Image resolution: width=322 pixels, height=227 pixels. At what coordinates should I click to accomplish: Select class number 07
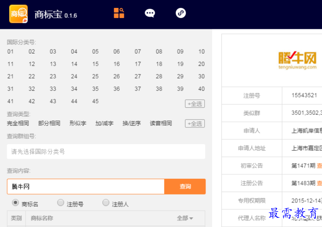click(x=138, y=51)
